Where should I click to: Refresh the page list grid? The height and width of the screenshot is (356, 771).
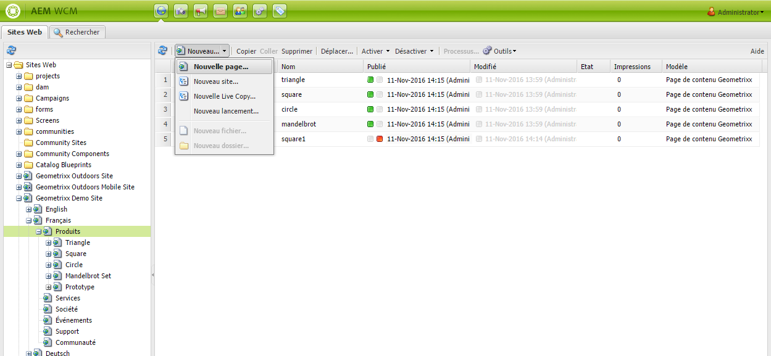pyautogui.click(x=163, y=51)
